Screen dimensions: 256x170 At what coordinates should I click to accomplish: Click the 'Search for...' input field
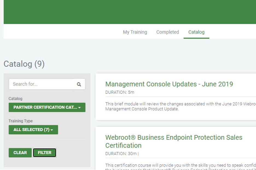47,84
